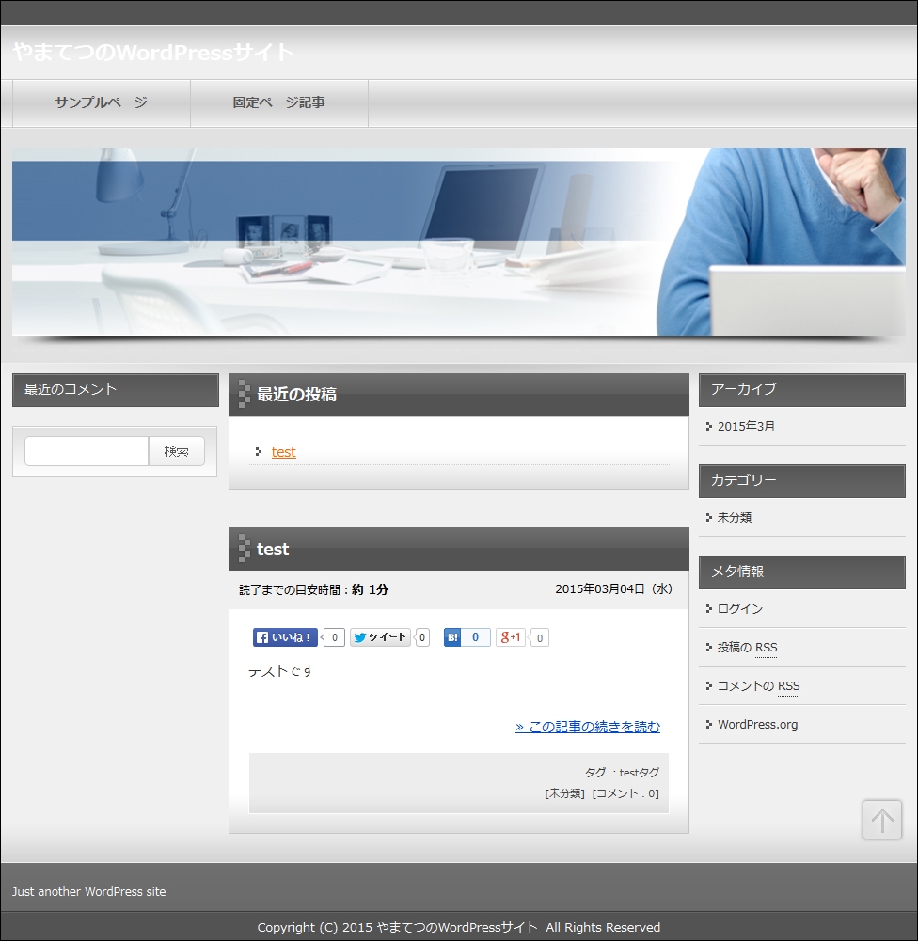Click the アーカイブ widget heading
The height and width of the screenshot is (941, 918).
tap(802, 389)
